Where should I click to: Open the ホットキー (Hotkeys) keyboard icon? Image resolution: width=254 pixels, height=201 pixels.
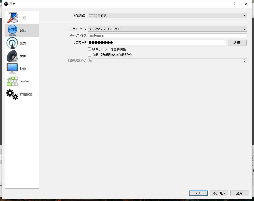12,81
